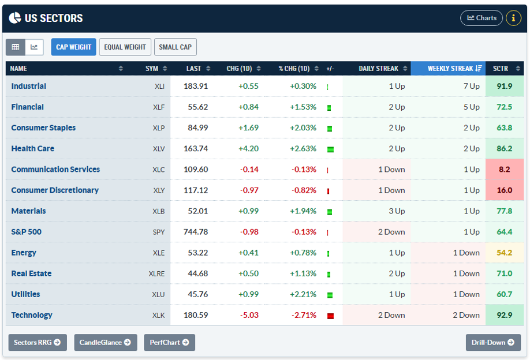The width and height of the screenshot is (530, 360).
Task: Click the info icon in header
Action: [x=513, y=18]
